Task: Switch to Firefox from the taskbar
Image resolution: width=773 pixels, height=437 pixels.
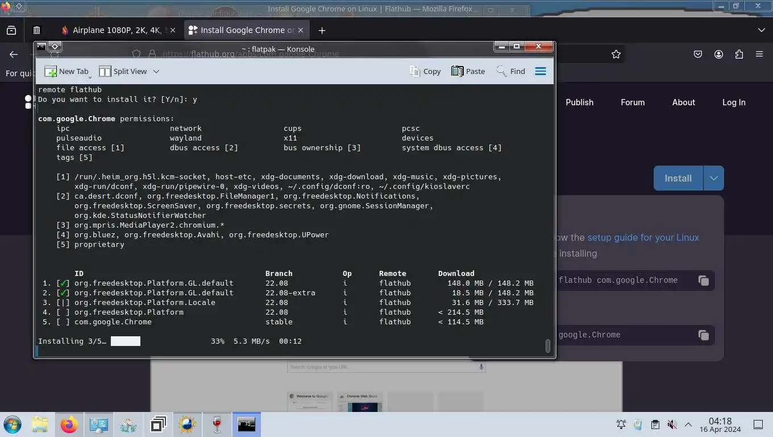Action: pos(69,424)
